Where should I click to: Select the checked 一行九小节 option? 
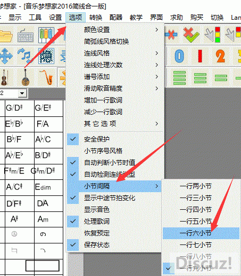(x=201, y=268)
